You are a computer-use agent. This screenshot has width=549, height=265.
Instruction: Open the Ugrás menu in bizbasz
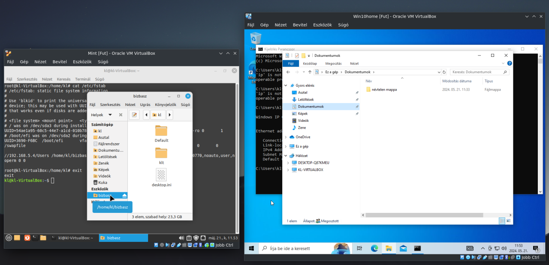pos(145,105)
